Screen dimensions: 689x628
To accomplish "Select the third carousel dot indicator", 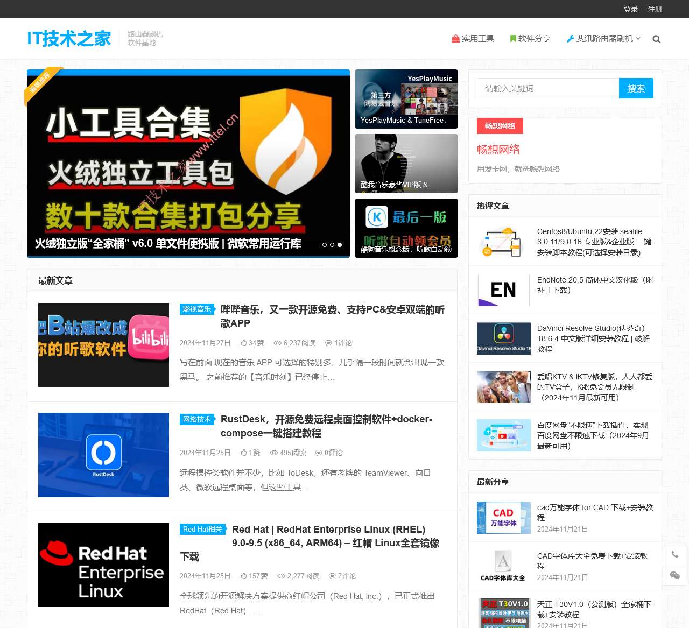I will 340,245.
